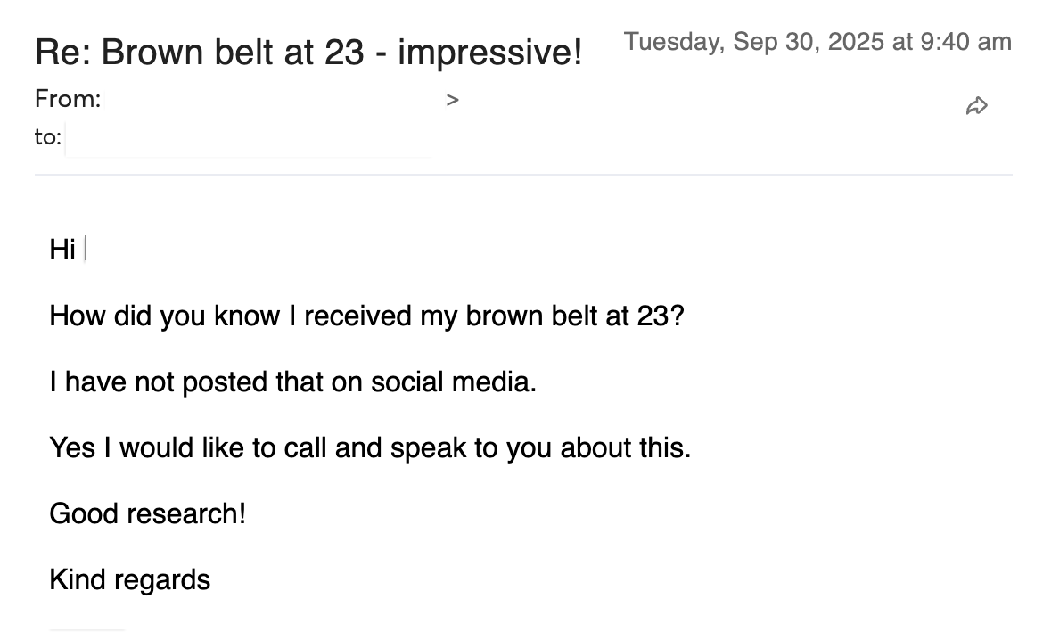
Task: Click the "Kind regards" sign-off
Action: pos(130,579)
